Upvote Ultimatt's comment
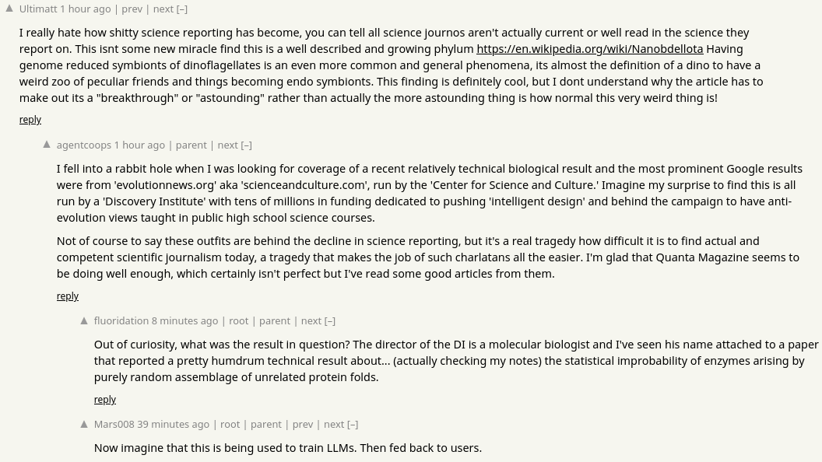Screen dimensions: 822x462 point(9,9)
